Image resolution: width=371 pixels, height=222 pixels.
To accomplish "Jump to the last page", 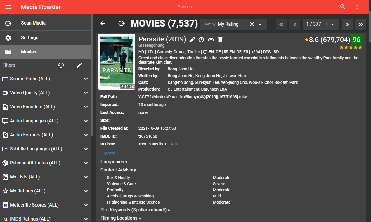I will tap(361, 25).
